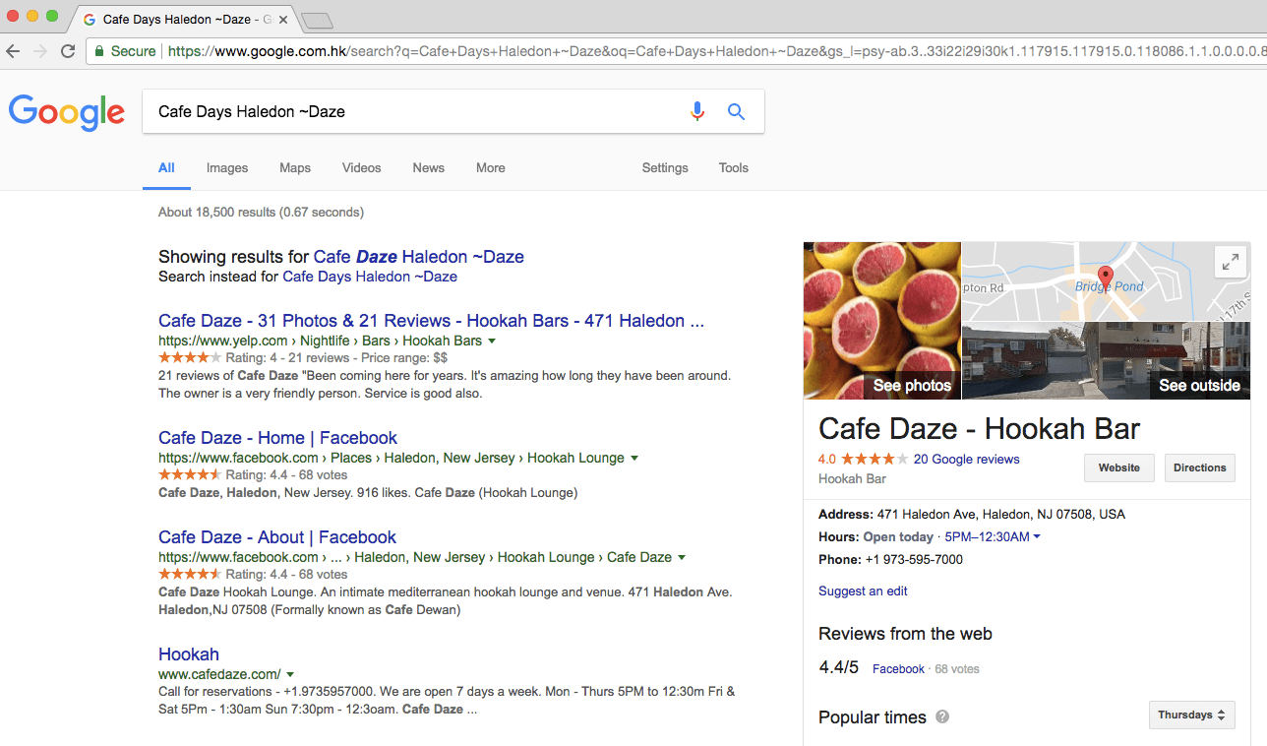1267x746 pixels.
Task: Click the About 18,500 results text
Action: [261, 213]
